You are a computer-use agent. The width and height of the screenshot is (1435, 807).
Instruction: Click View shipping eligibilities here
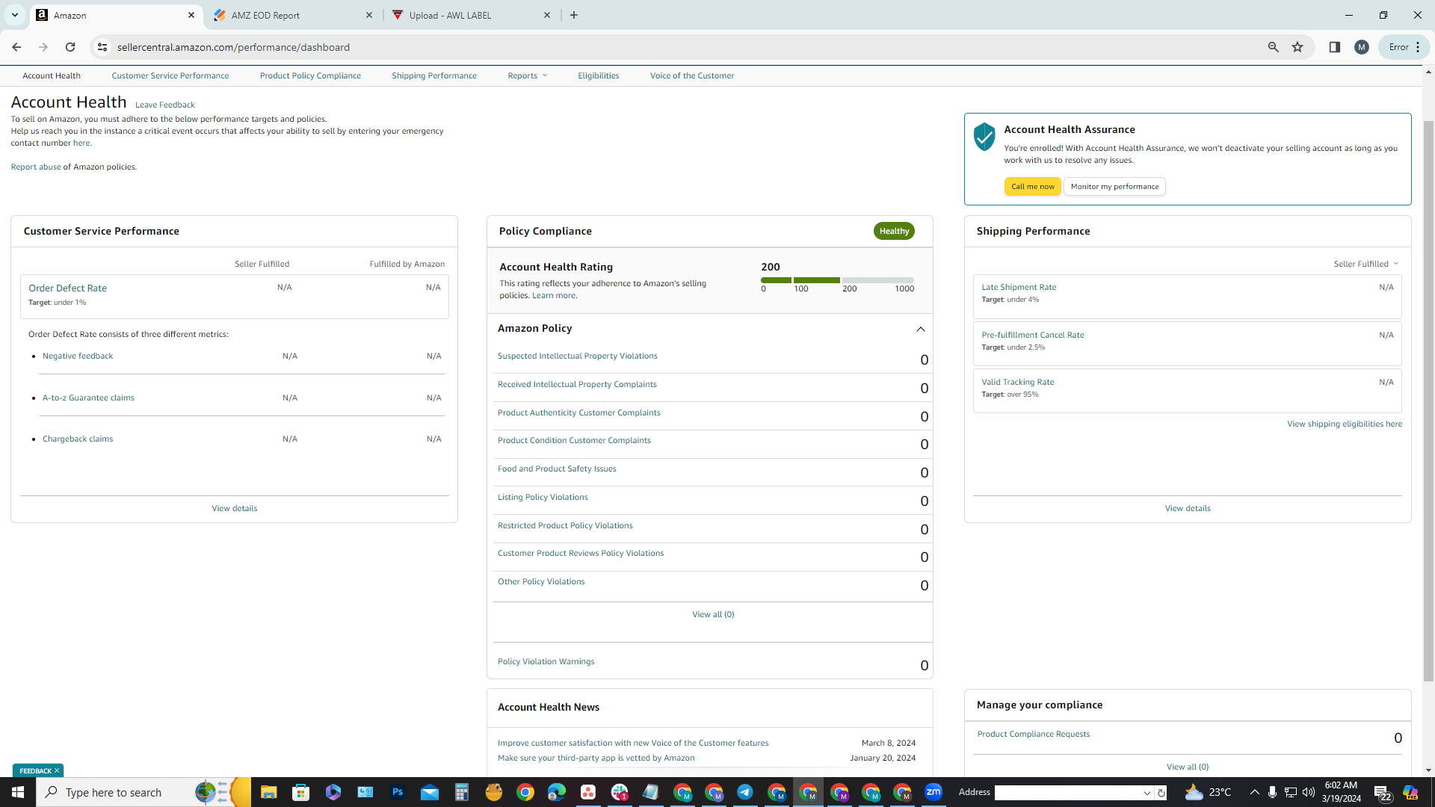point(1345,424)
